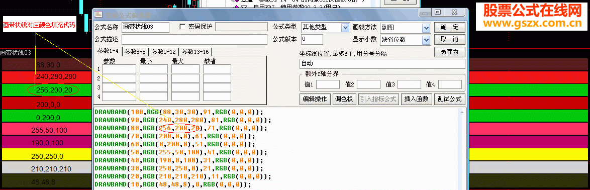
Task: Click the 坐标线位置 field showing 自动
Action: click(382, 64)
